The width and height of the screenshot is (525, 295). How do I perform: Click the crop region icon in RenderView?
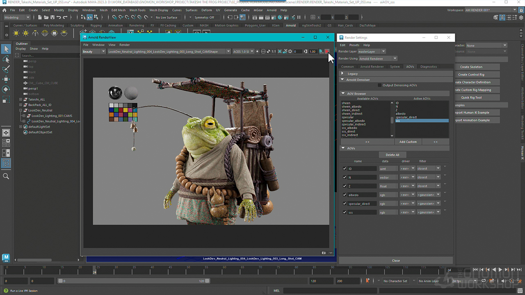point(279,52)
